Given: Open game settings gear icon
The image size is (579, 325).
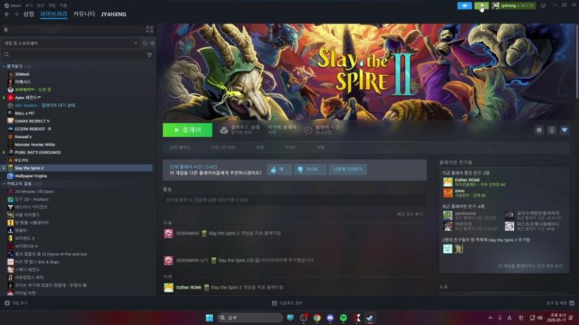Looking at the screenshot, I should (x=539, y=130).
